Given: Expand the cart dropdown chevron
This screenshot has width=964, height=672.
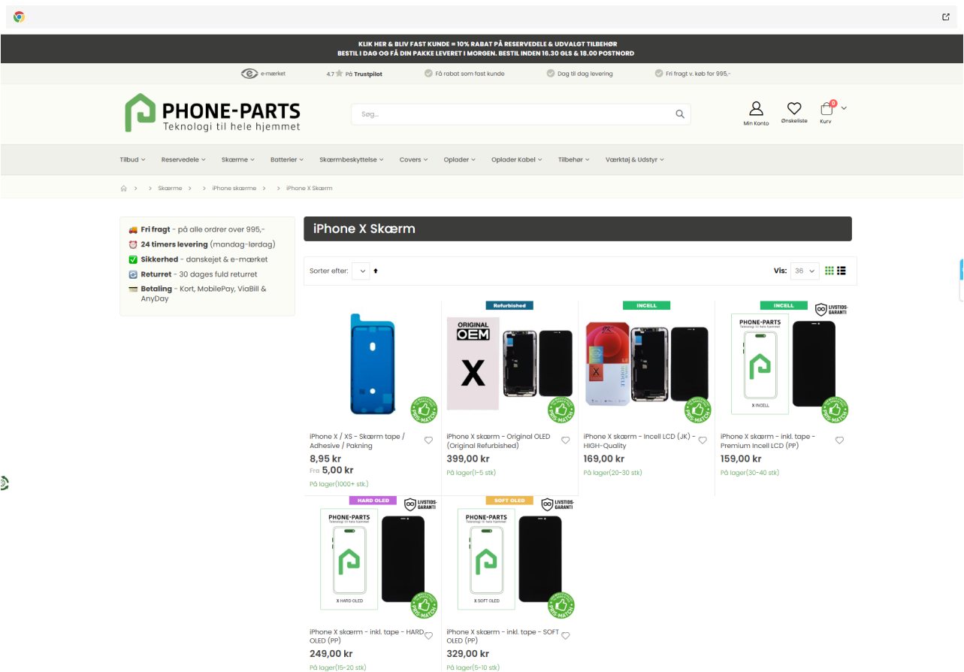Looking at the screenshot, I should (x=844, y=108).
